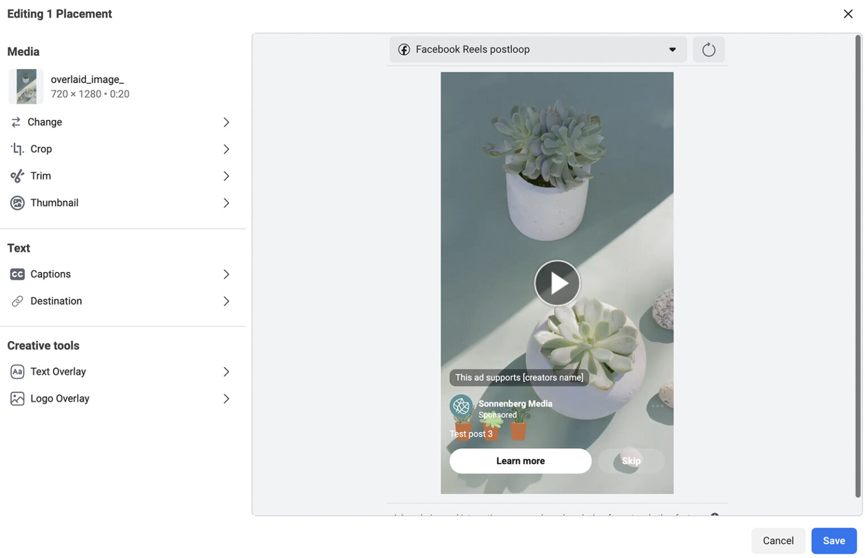865x558 pixels.
Task: Save the placement edits
Action: click(834, 541)
